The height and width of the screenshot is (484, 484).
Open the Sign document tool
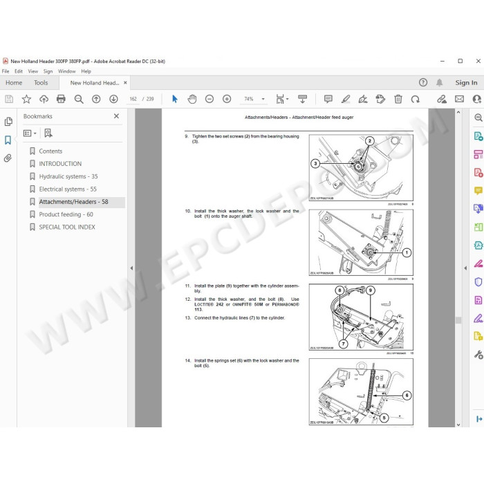363,99
